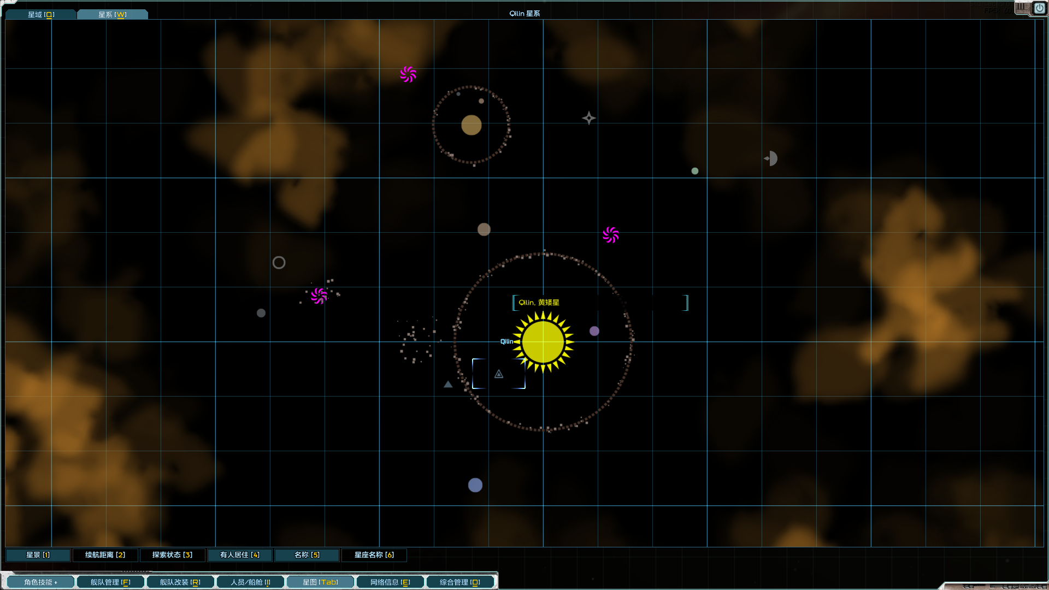The height and width of the screenshot is (590, 1049).
Task: Select the tan gas giant planet
Action: (471, 125)
